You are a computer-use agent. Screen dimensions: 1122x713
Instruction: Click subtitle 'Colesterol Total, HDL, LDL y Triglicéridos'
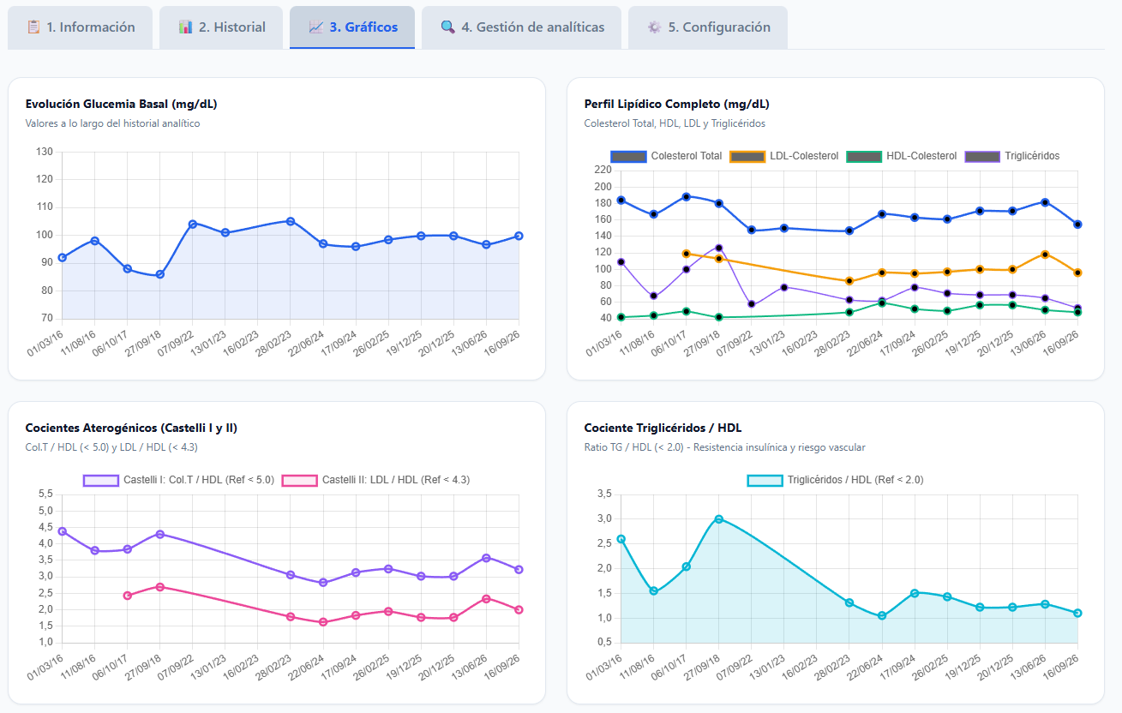[x=675, y=123]
